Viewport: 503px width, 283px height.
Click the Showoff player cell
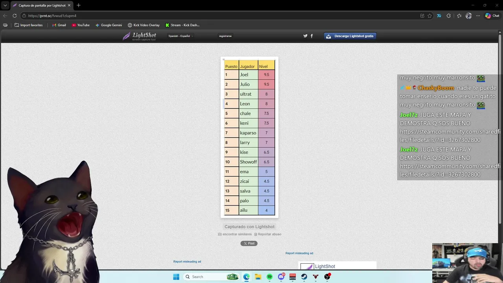pos(248,162)
